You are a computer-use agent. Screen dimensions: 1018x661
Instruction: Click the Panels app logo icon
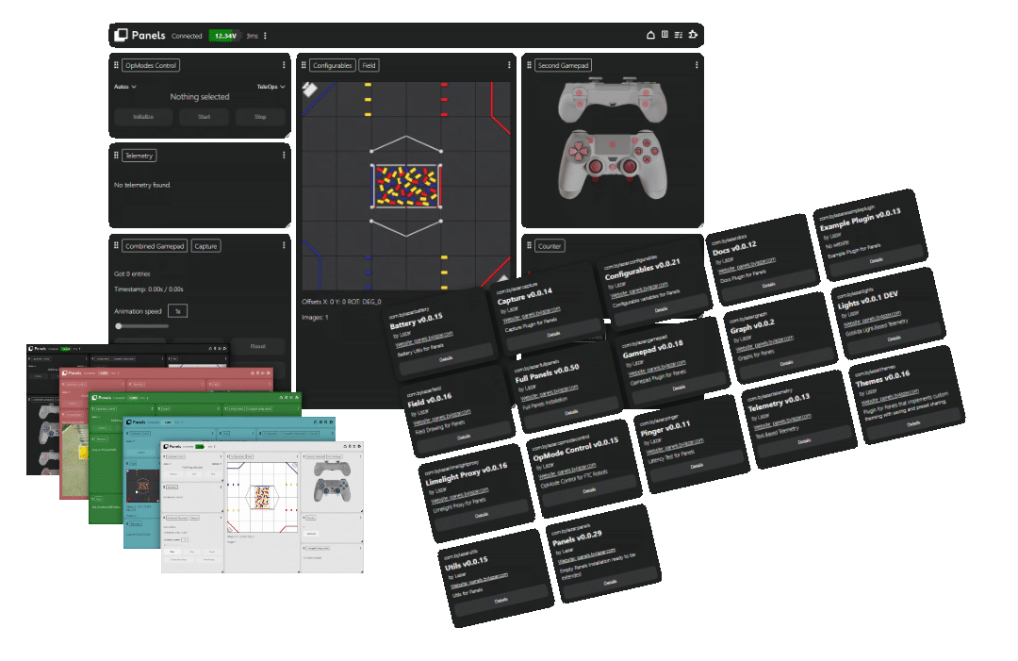[x=120, y=34]
